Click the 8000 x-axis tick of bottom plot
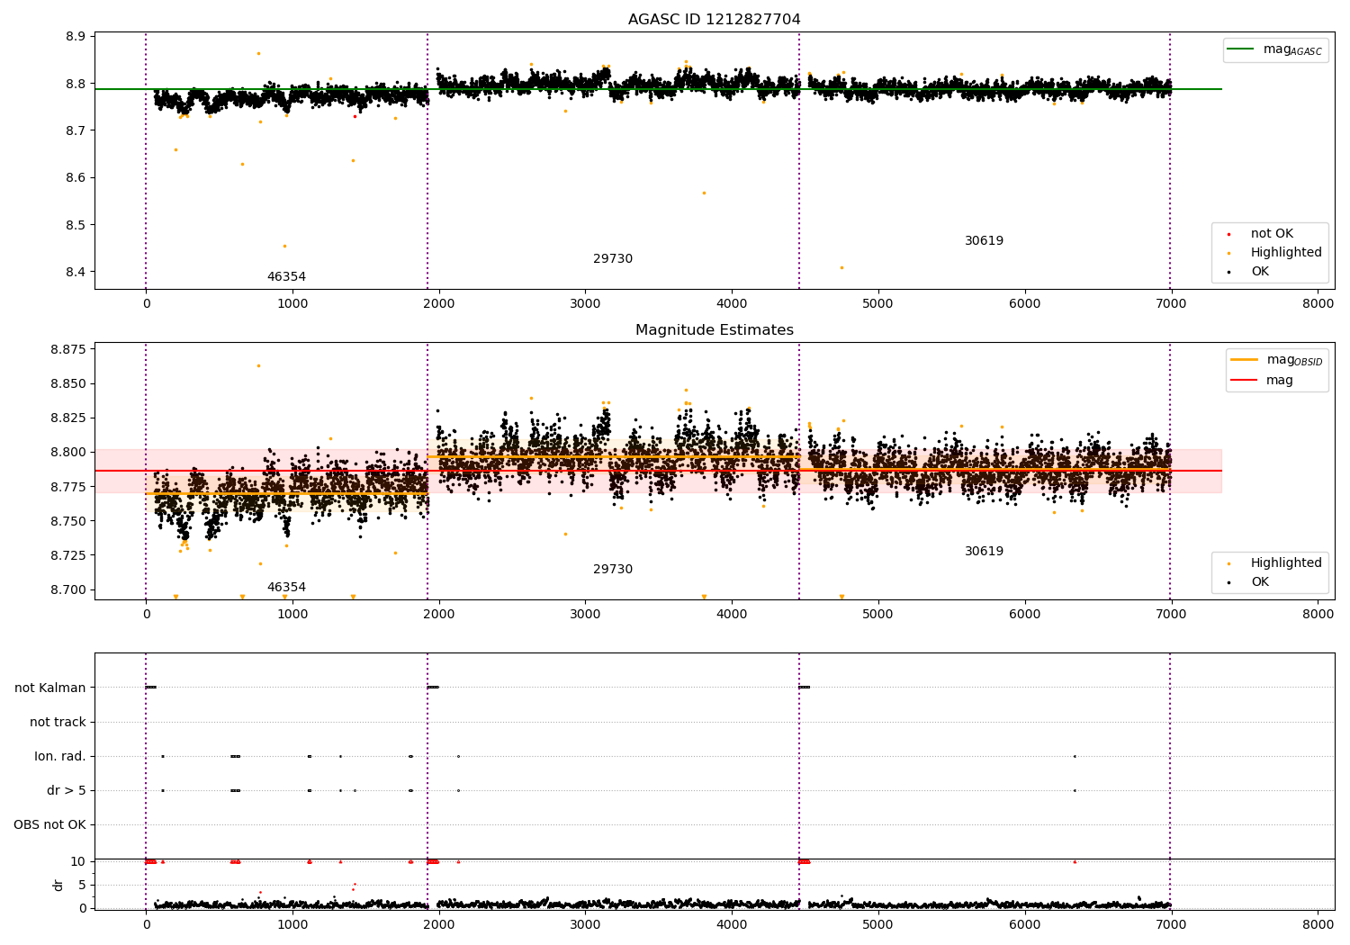Screen dimensions: 1350x945 [x=1318, y=924]
